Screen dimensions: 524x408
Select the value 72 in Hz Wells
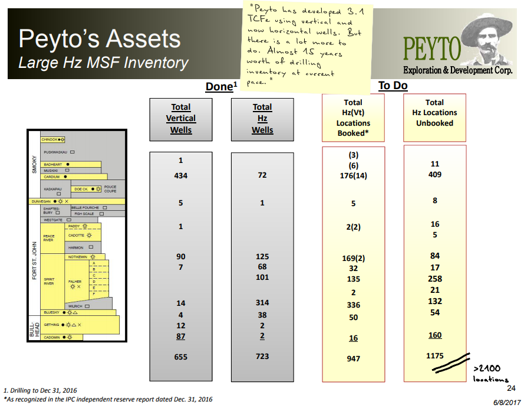262,175
